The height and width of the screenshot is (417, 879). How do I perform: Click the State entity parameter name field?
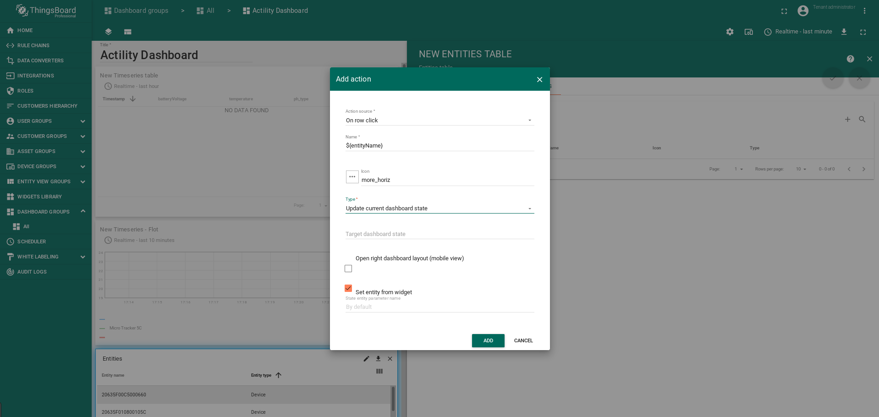click(439, 307)
